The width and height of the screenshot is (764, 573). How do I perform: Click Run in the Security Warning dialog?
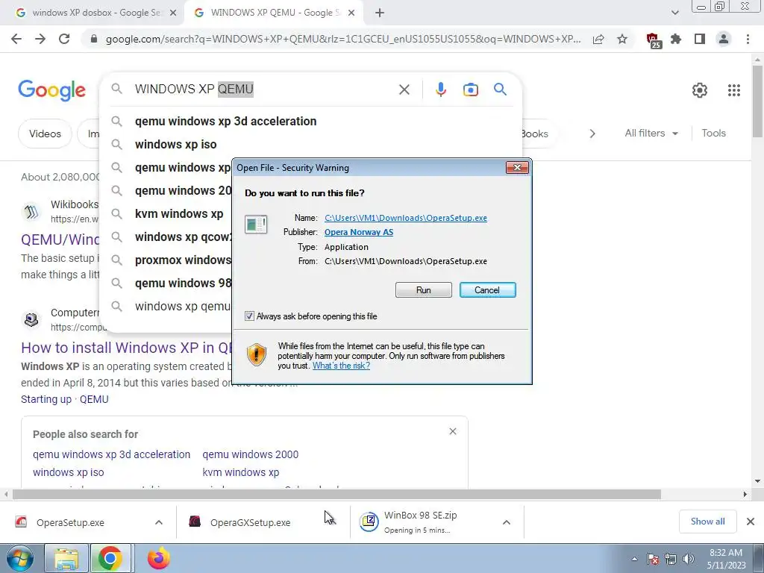(424, 290)
